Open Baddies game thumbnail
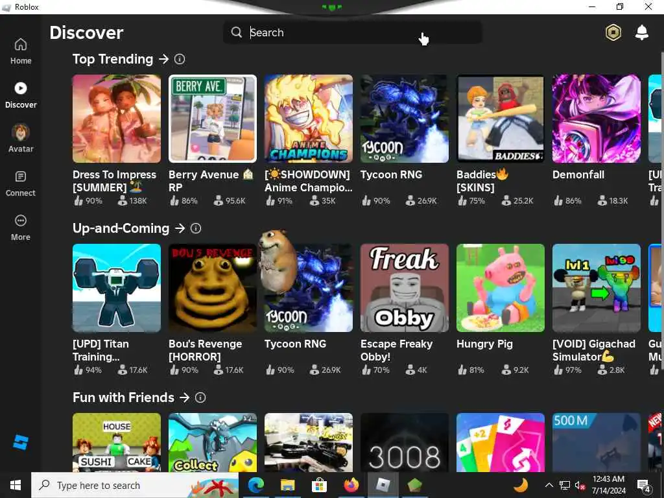 pyautogui.click(x=501, y=119)
